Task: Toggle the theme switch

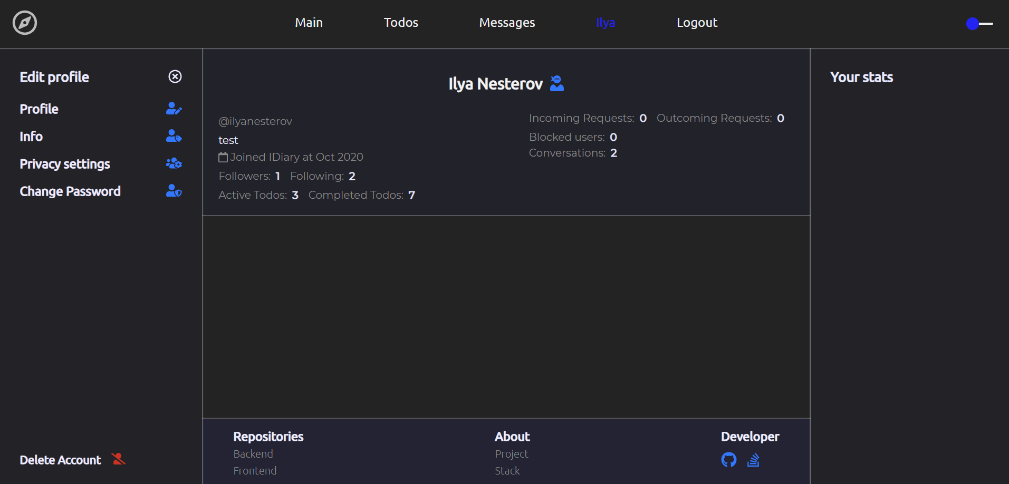Action: tap(979, 24)
